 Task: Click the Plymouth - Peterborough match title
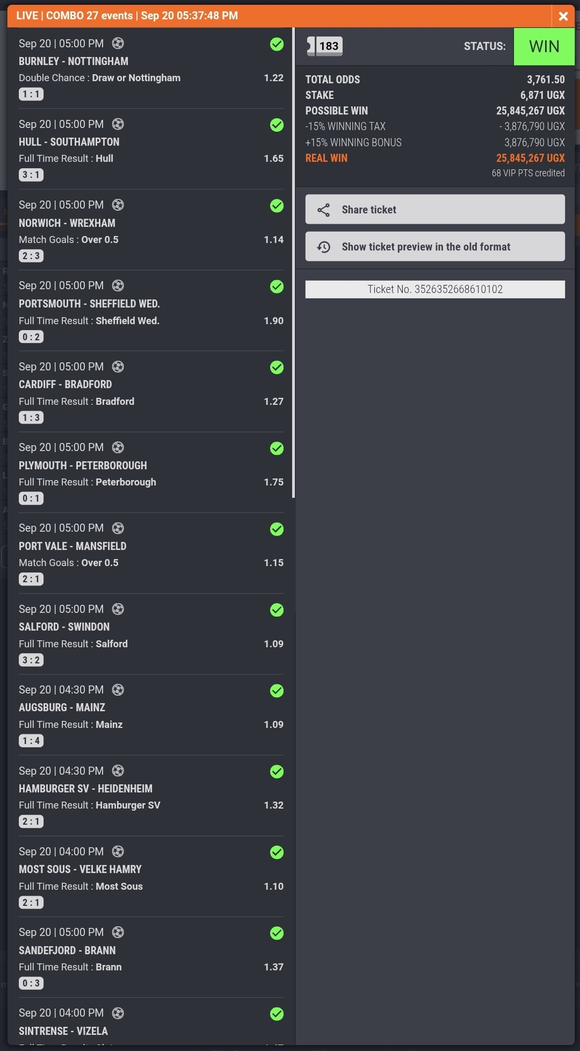coord(83,466)
